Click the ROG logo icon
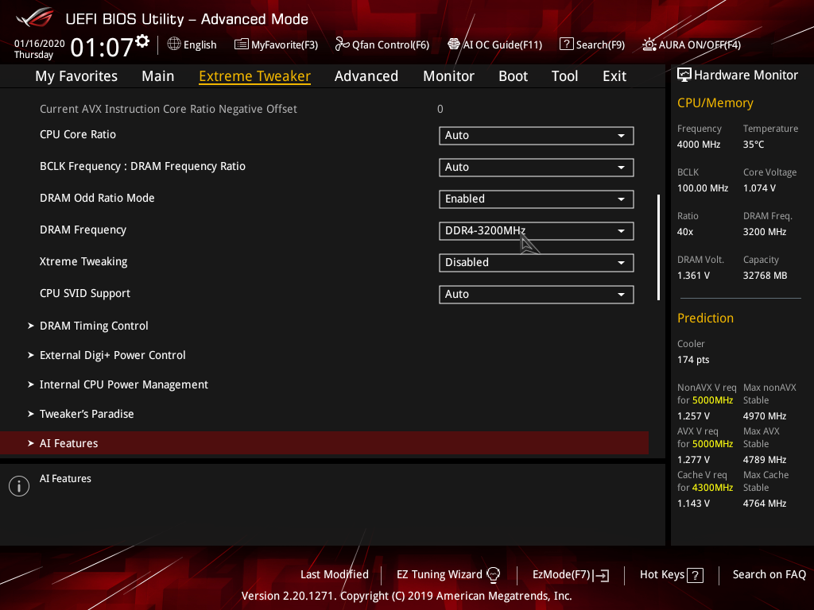This screenshot has height=610, width=814. (34, 18)
